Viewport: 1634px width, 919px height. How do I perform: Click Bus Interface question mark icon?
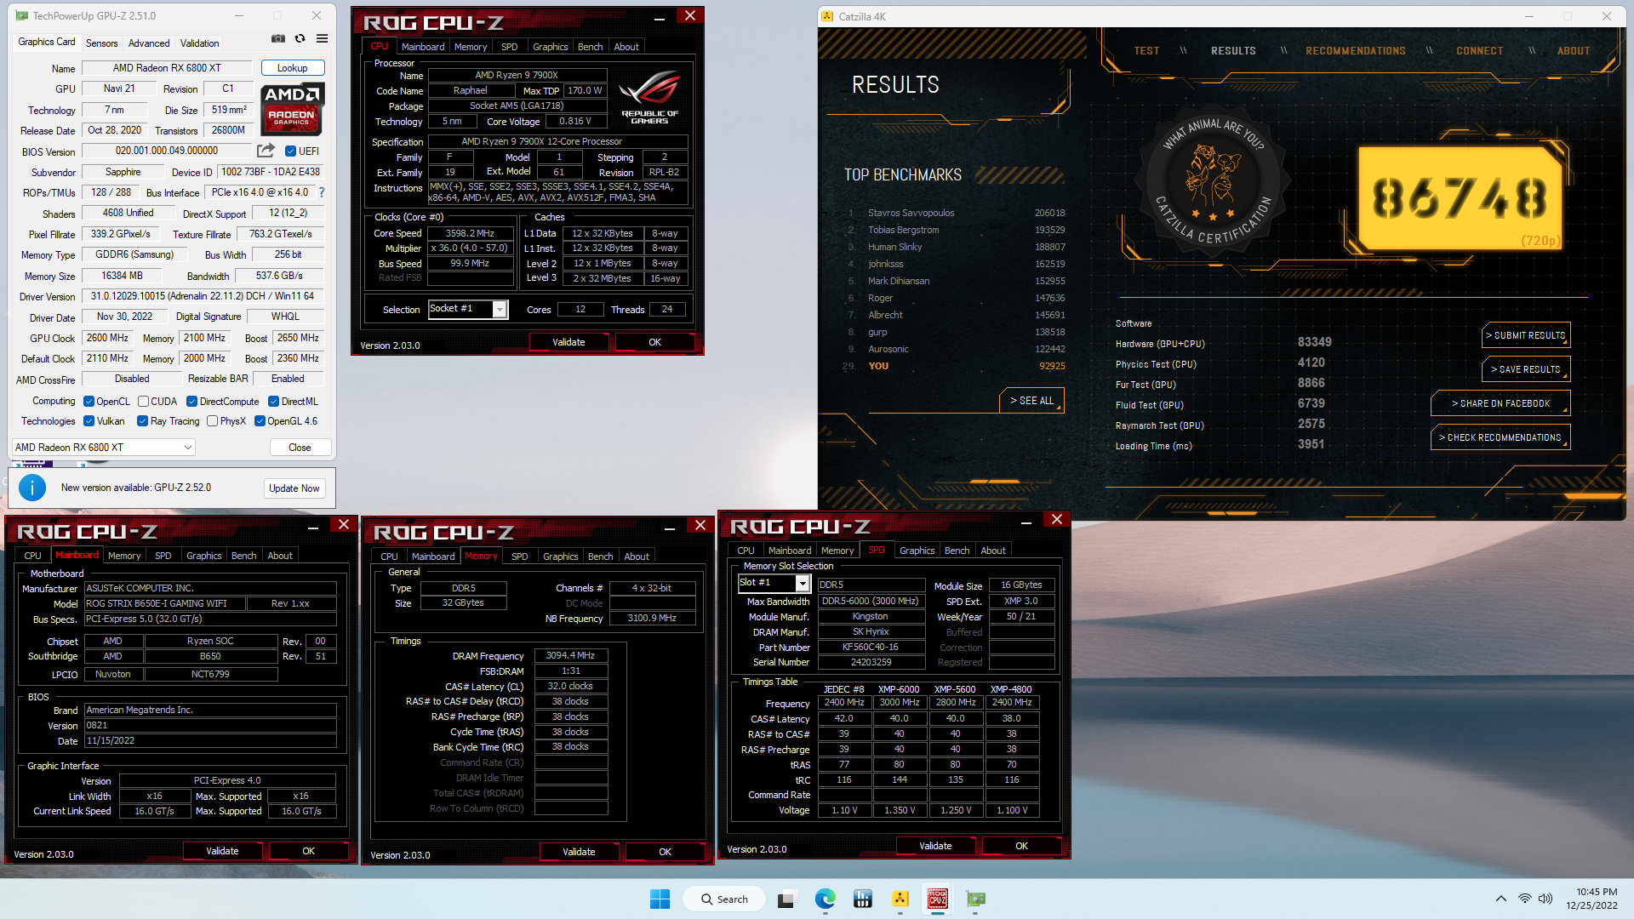coord(322,192)
